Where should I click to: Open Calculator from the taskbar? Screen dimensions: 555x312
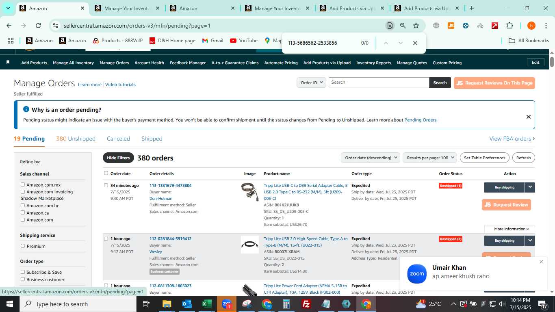point(286,304)
